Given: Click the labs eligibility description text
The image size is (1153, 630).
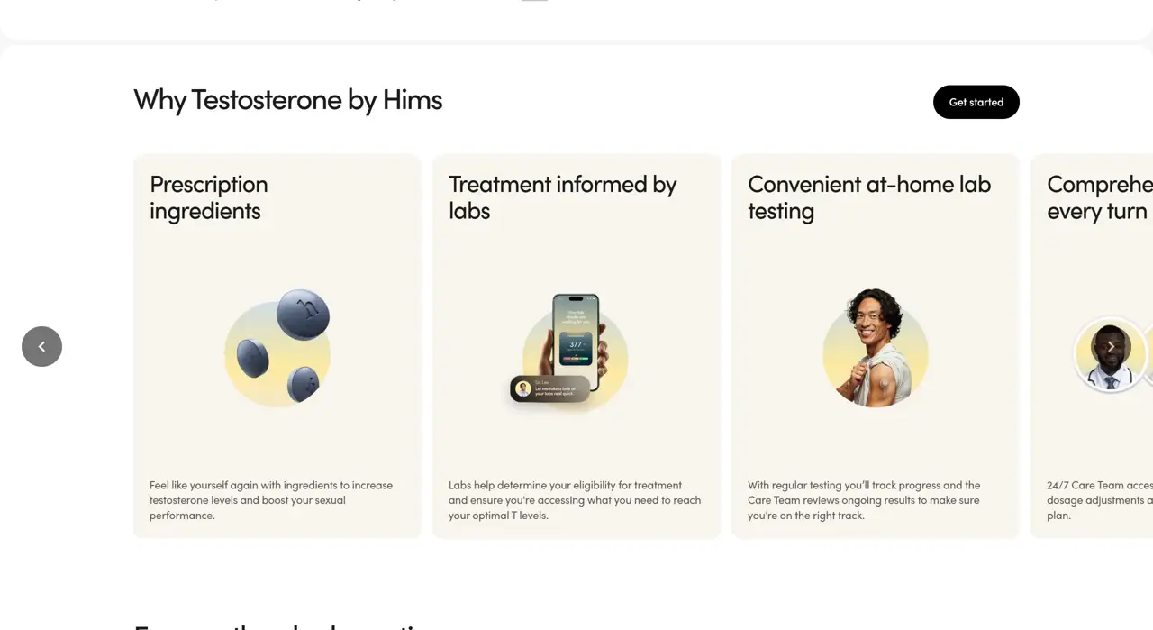Looking at the screenshot, I should pyautogui.click(x=575, y=500).
